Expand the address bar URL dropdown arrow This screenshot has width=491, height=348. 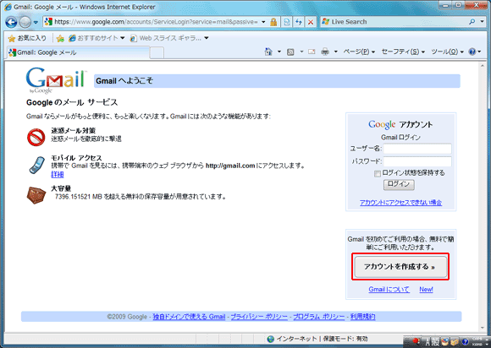[x=263, y=22]
